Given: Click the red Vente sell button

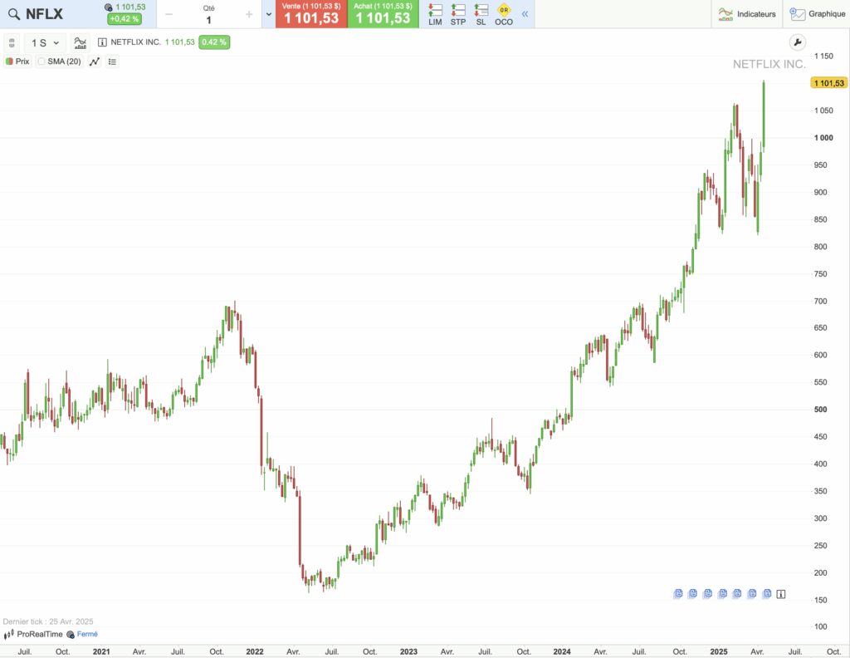Looking at the screenshot, I should (x=311, y=14).
